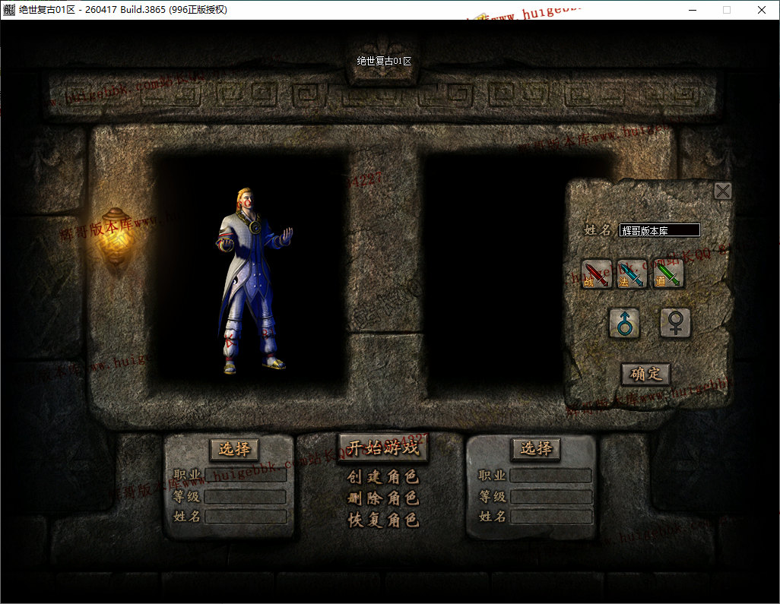Select the blue Mage (法) class sword icon
The height and width of the screenshot is (604, 780).
632,274
